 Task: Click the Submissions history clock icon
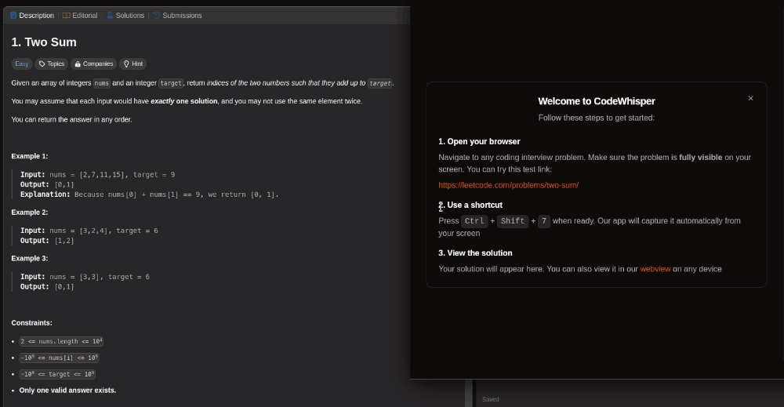pyautogui.click(x=157, y=16)
